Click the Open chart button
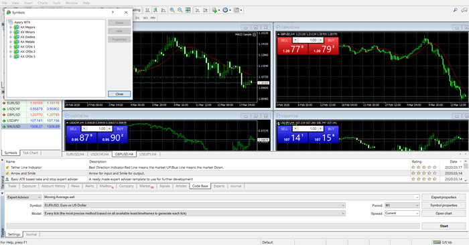This screenshot has height=245, width=469. [444, 214]
